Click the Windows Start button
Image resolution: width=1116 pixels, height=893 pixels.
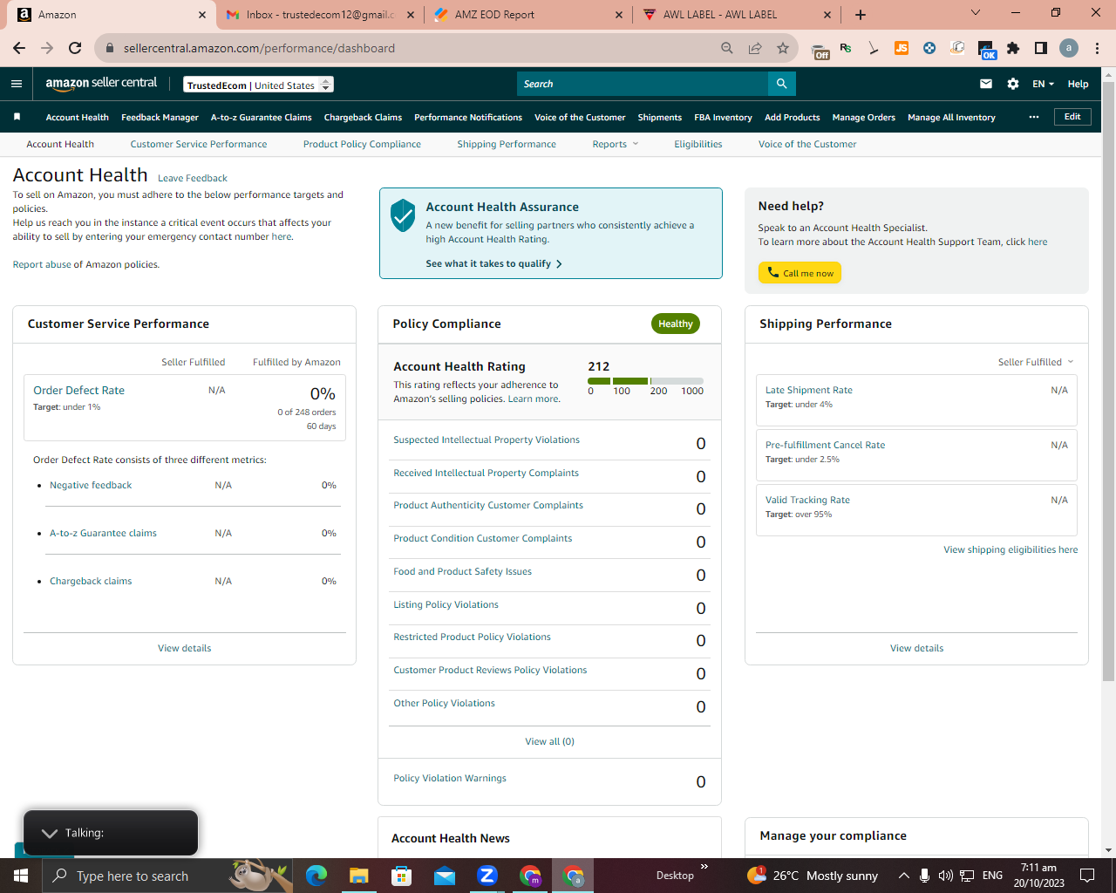point(21,875)
